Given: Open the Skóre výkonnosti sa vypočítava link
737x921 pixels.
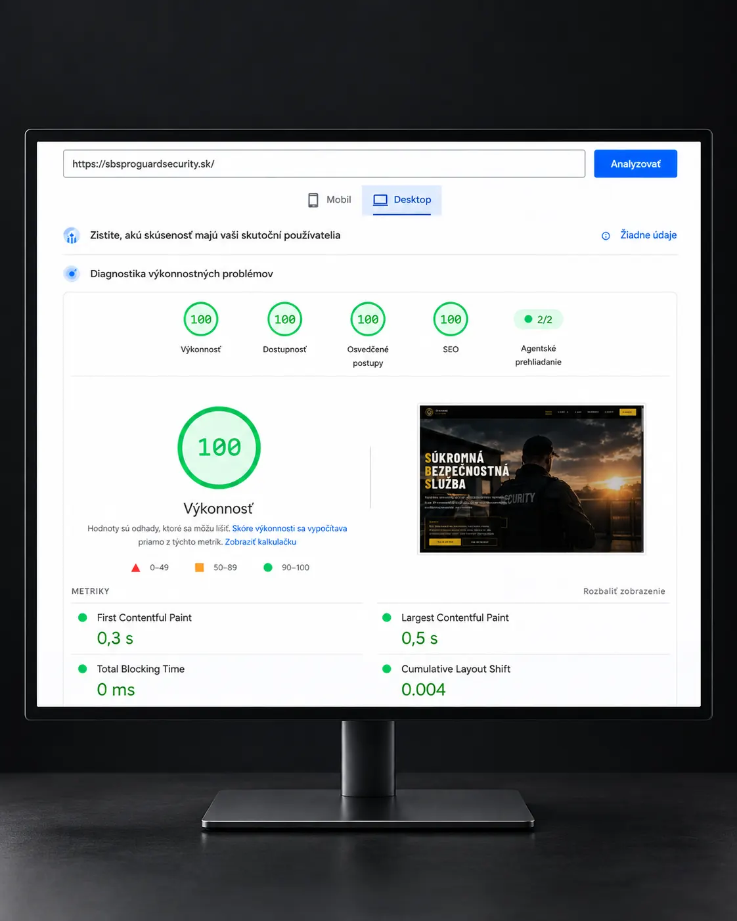Looking at the screenshot, I should (x=290, y=528).
